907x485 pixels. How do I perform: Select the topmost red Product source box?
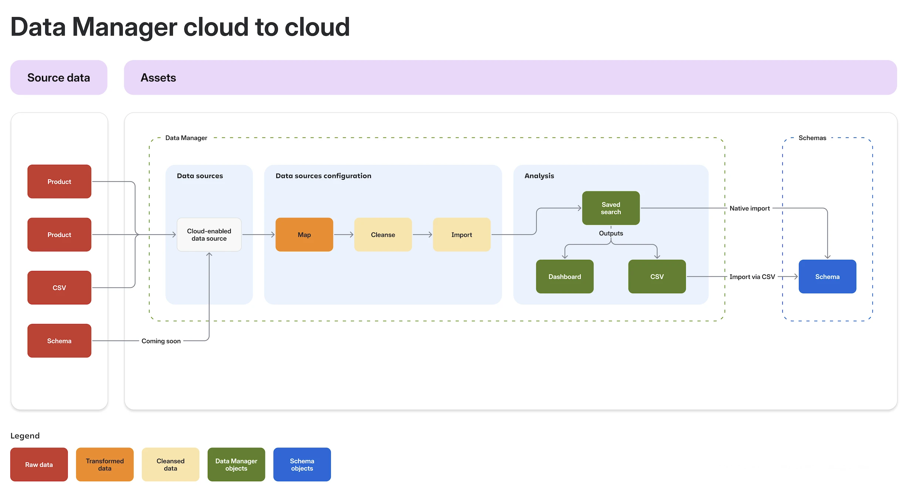click(59, 181)
